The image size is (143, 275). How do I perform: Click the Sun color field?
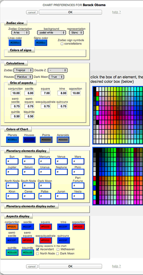click(12, 161)
